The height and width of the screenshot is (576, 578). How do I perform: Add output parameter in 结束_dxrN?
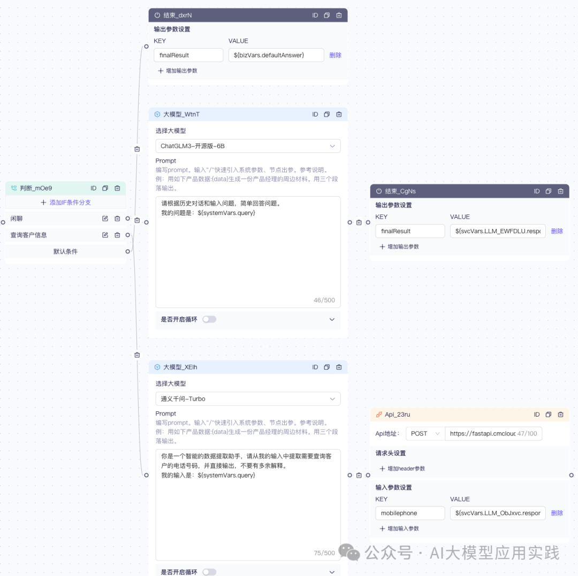pyautogui.click(x=178, y=71)
